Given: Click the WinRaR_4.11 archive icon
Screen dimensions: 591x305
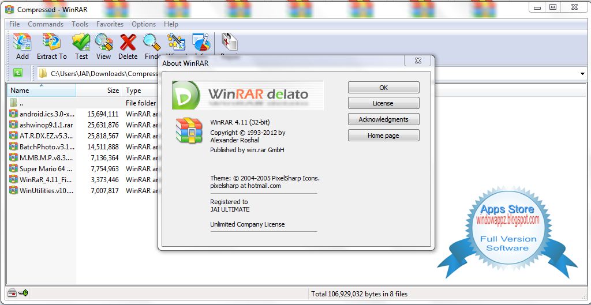Looking at the screenshot, I should coord(14,179).
